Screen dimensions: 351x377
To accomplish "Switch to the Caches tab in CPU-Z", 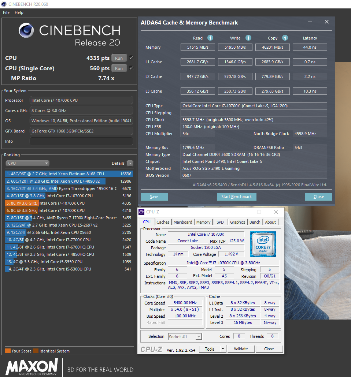I will click(163, 222).
